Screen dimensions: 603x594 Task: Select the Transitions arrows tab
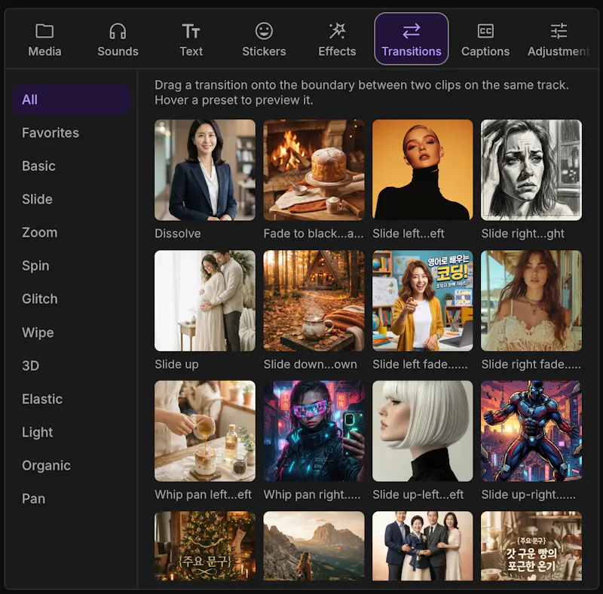pos(412,39)
